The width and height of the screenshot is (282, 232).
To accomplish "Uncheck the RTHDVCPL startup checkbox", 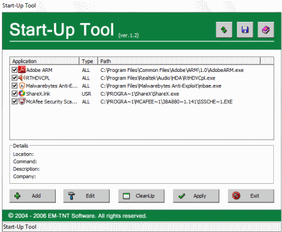I will (x=14, y=78).
